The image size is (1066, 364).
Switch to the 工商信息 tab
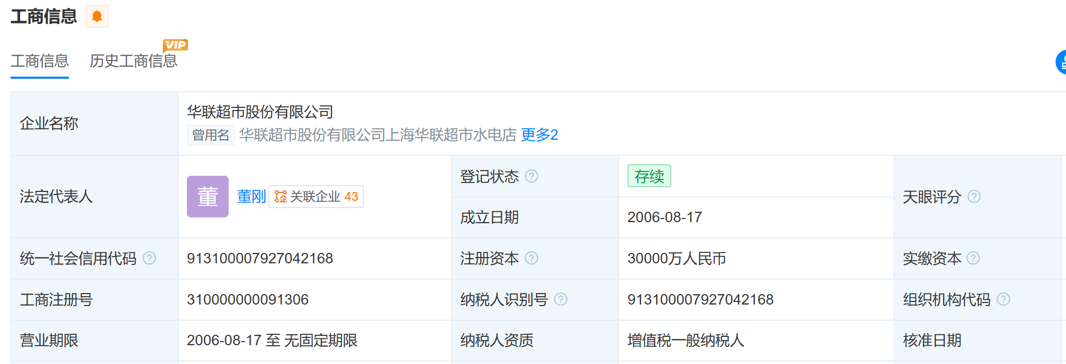40,61
